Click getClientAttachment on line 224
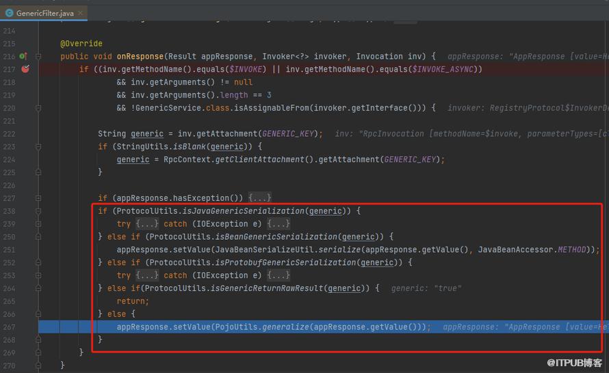The image size is (609, 373). (x=259, y=159)
